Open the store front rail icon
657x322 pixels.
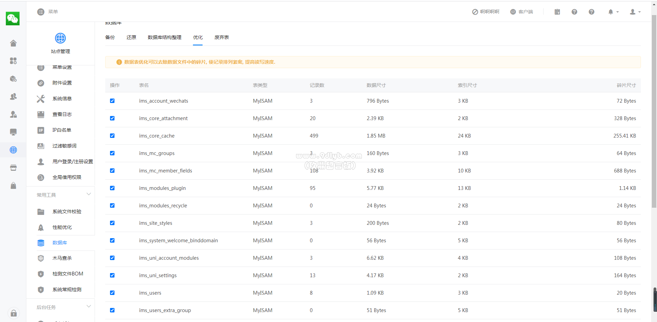pos(13,168)
